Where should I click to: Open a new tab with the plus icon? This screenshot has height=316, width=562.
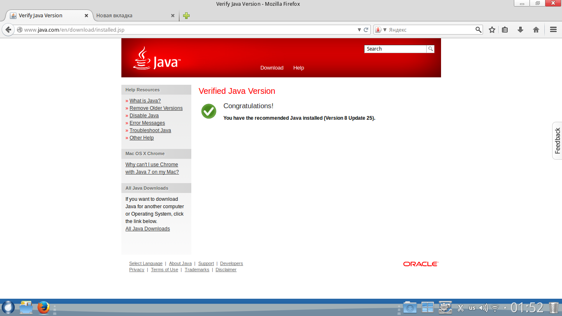pos(186,16)
